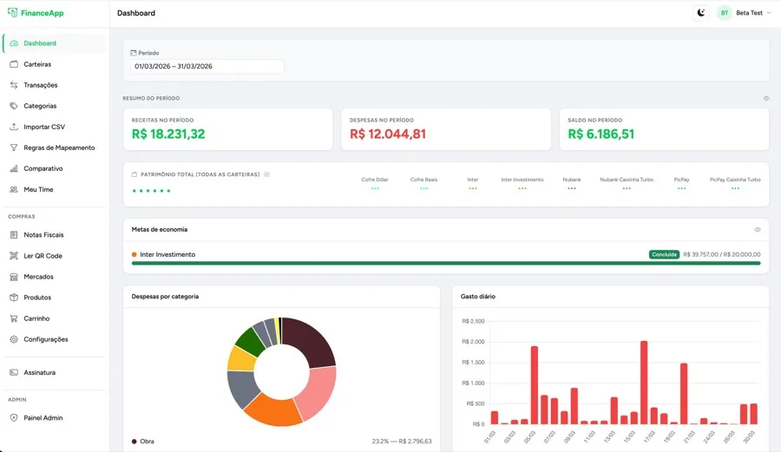Image resolution: width=781 pixels, height=452 pixels.
Task: Click the Regras de Mapeamento filter icon
Action: click(14, 147)
